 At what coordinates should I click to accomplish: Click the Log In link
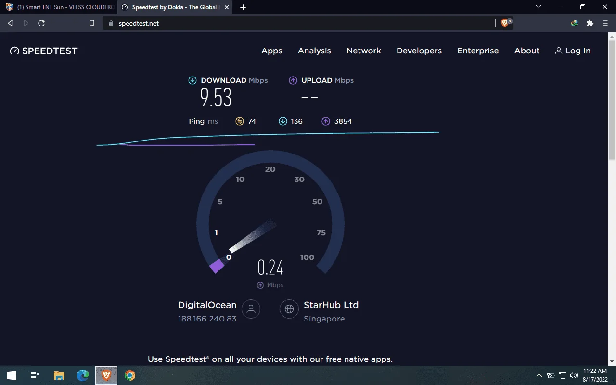(573, 51)
